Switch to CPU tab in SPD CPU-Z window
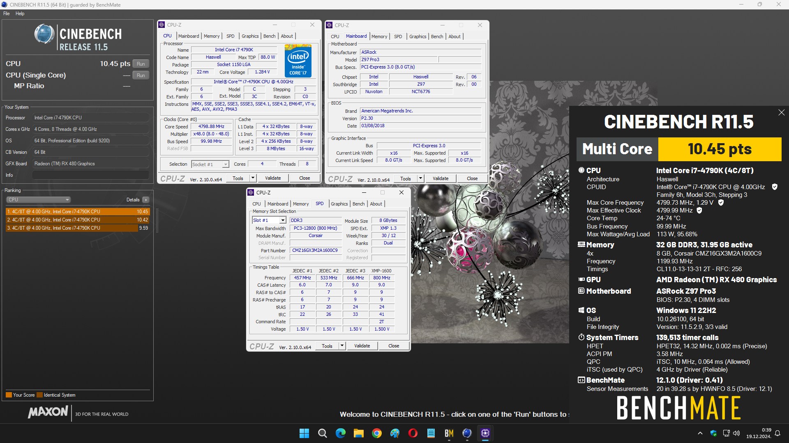Viewport: 789px width, 443px height. (x=257, y=204)
